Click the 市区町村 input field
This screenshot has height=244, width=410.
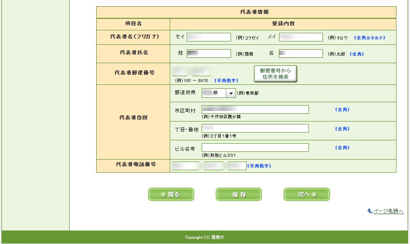pos(255,109)
